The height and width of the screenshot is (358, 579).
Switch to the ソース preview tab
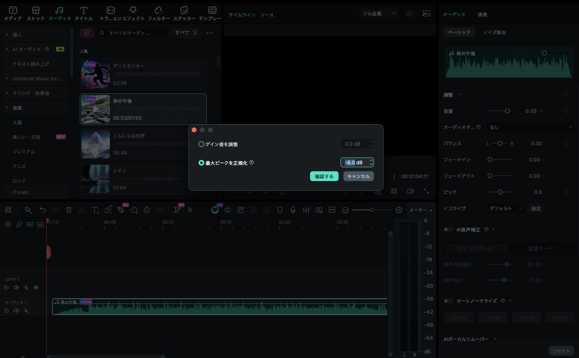(x=267, y=15)
